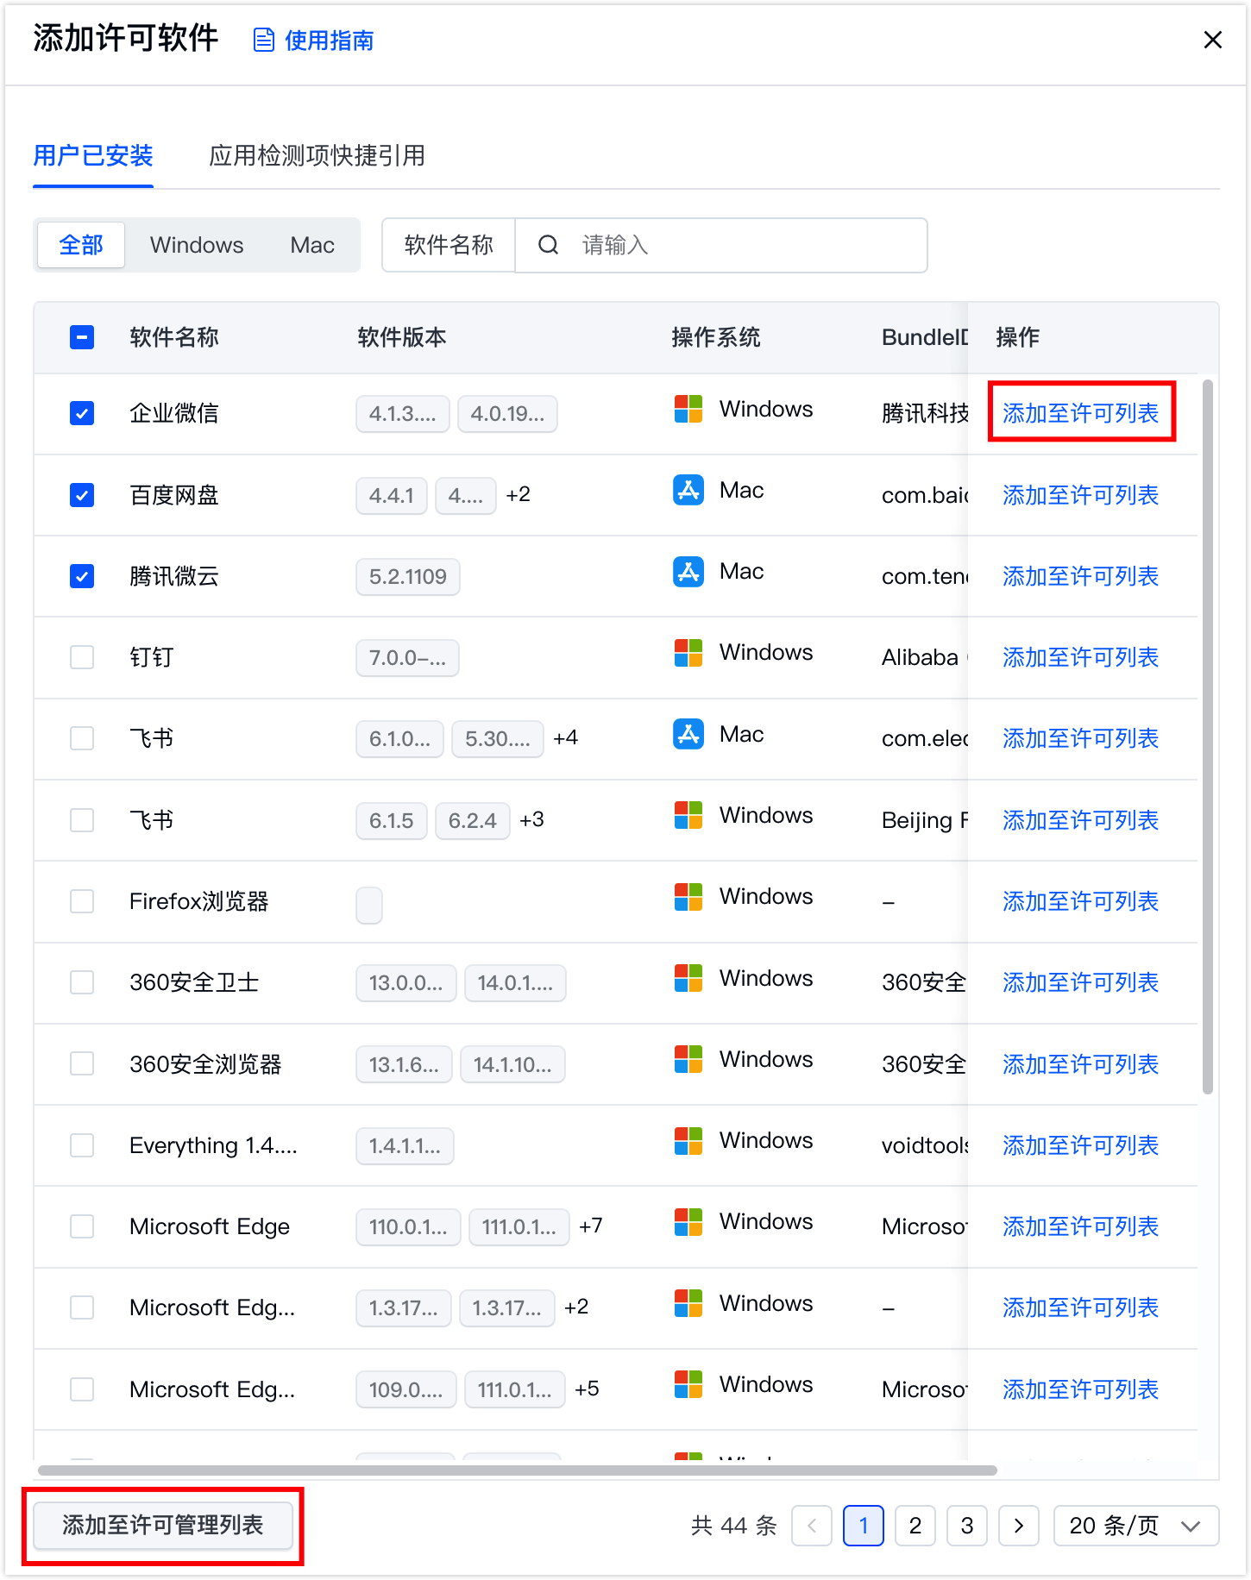1251x1580 pixels.
Task: Expand +7 more versions for Microsoft Edge
Action: click(x=591, y=1226)
